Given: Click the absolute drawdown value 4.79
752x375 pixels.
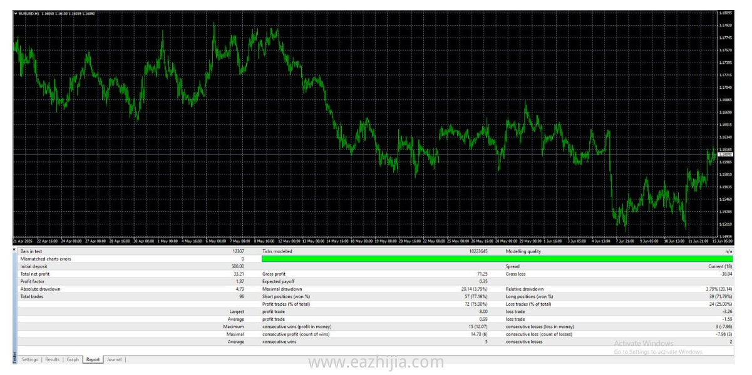Looking at the screenshot, I should pos(239,289).
